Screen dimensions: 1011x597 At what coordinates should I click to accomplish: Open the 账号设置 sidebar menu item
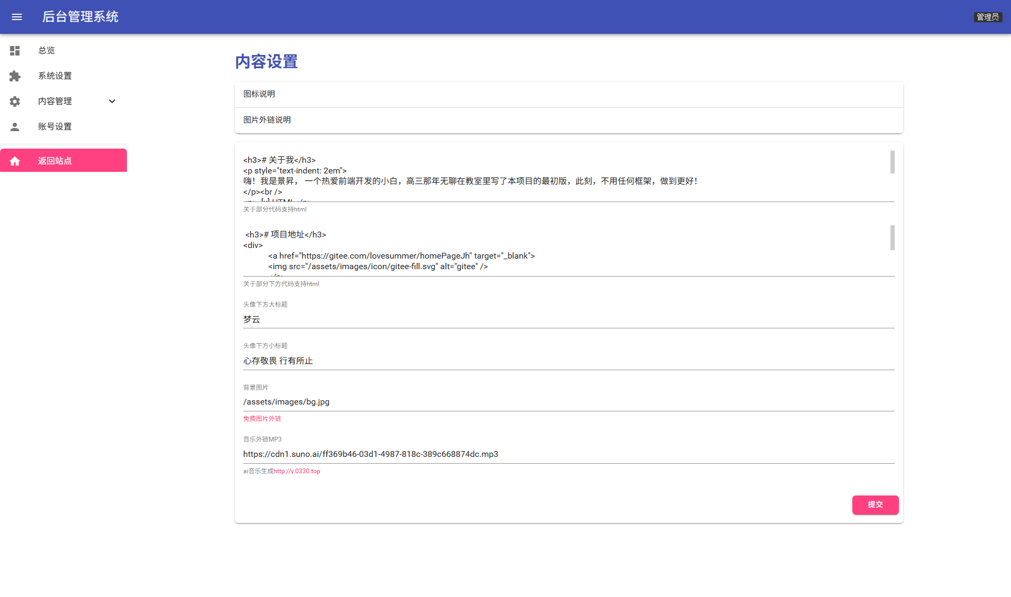click(x=56, y=126)
